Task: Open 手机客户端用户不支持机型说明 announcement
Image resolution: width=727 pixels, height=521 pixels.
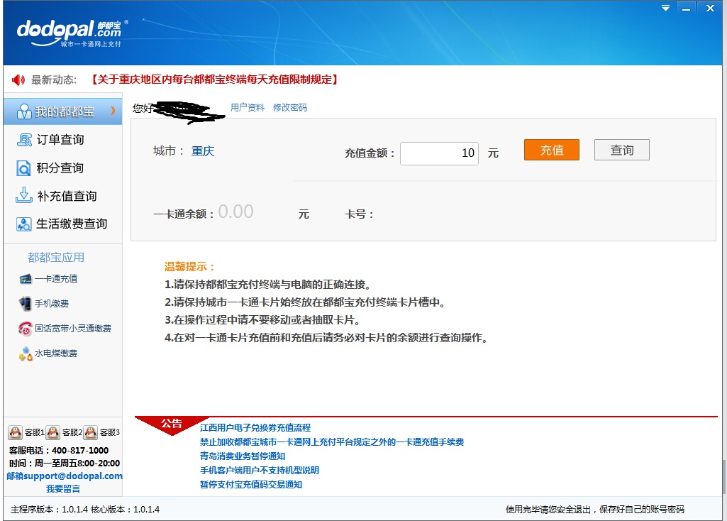Action: 260,471
